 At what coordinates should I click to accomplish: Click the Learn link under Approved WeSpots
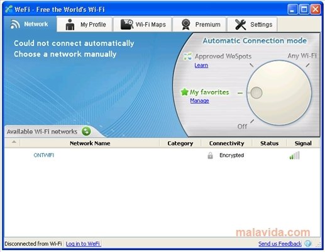[x=201, y=66]
